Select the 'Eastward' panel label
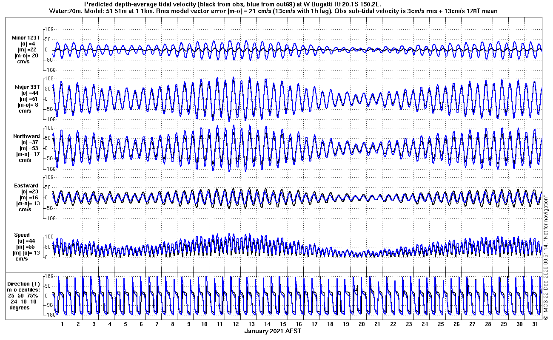This screenshot has height=340, width=553. [x=26, y=186]
